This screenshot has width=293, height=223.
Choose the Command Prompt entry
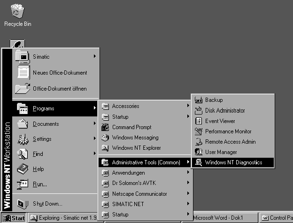(145, 127)
